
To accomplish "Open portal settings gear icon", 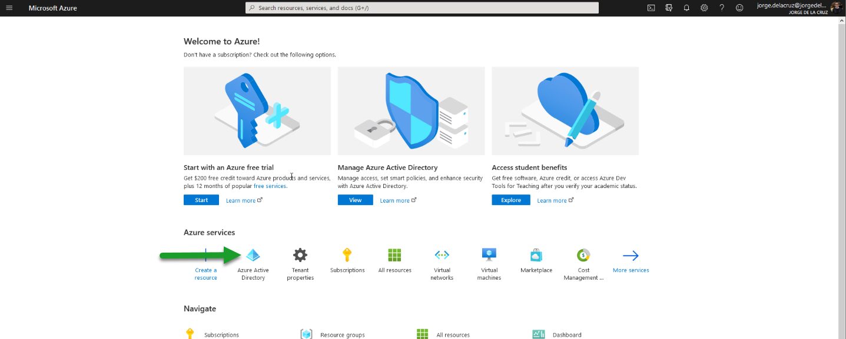I will [704, 8].
